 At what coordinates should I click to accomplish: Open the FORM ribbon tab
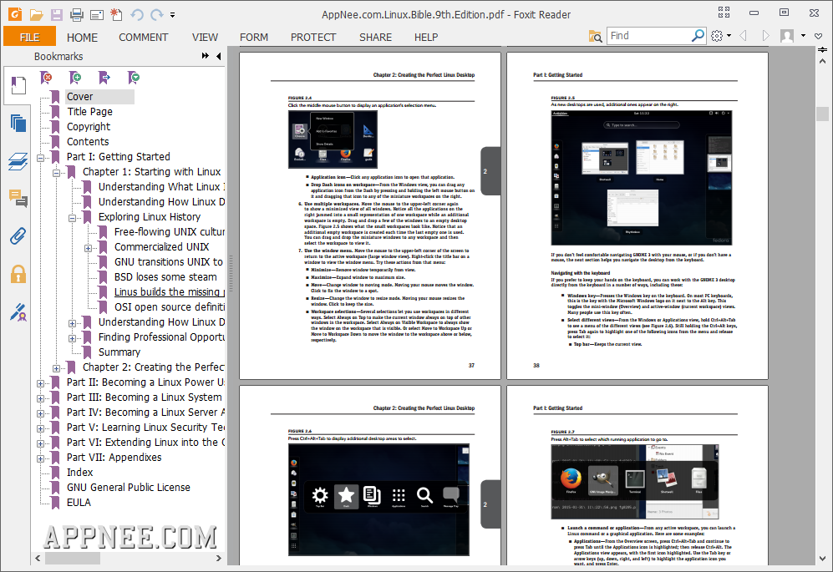254,38
